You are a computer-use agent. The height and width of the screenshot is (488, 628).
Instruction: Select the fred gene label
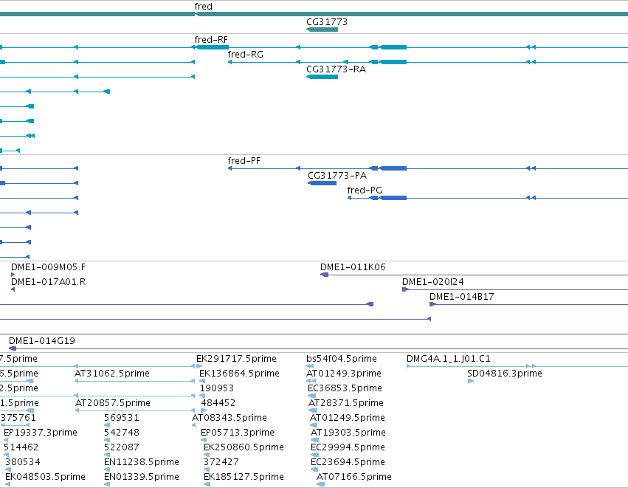point(204,7)
